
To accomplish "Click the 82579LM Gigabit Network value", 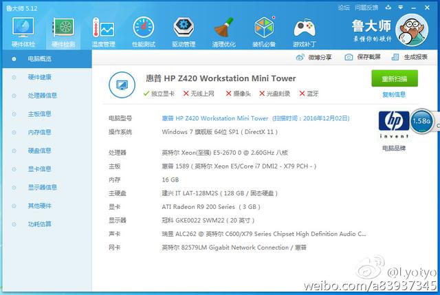I will tap(234, 248).
